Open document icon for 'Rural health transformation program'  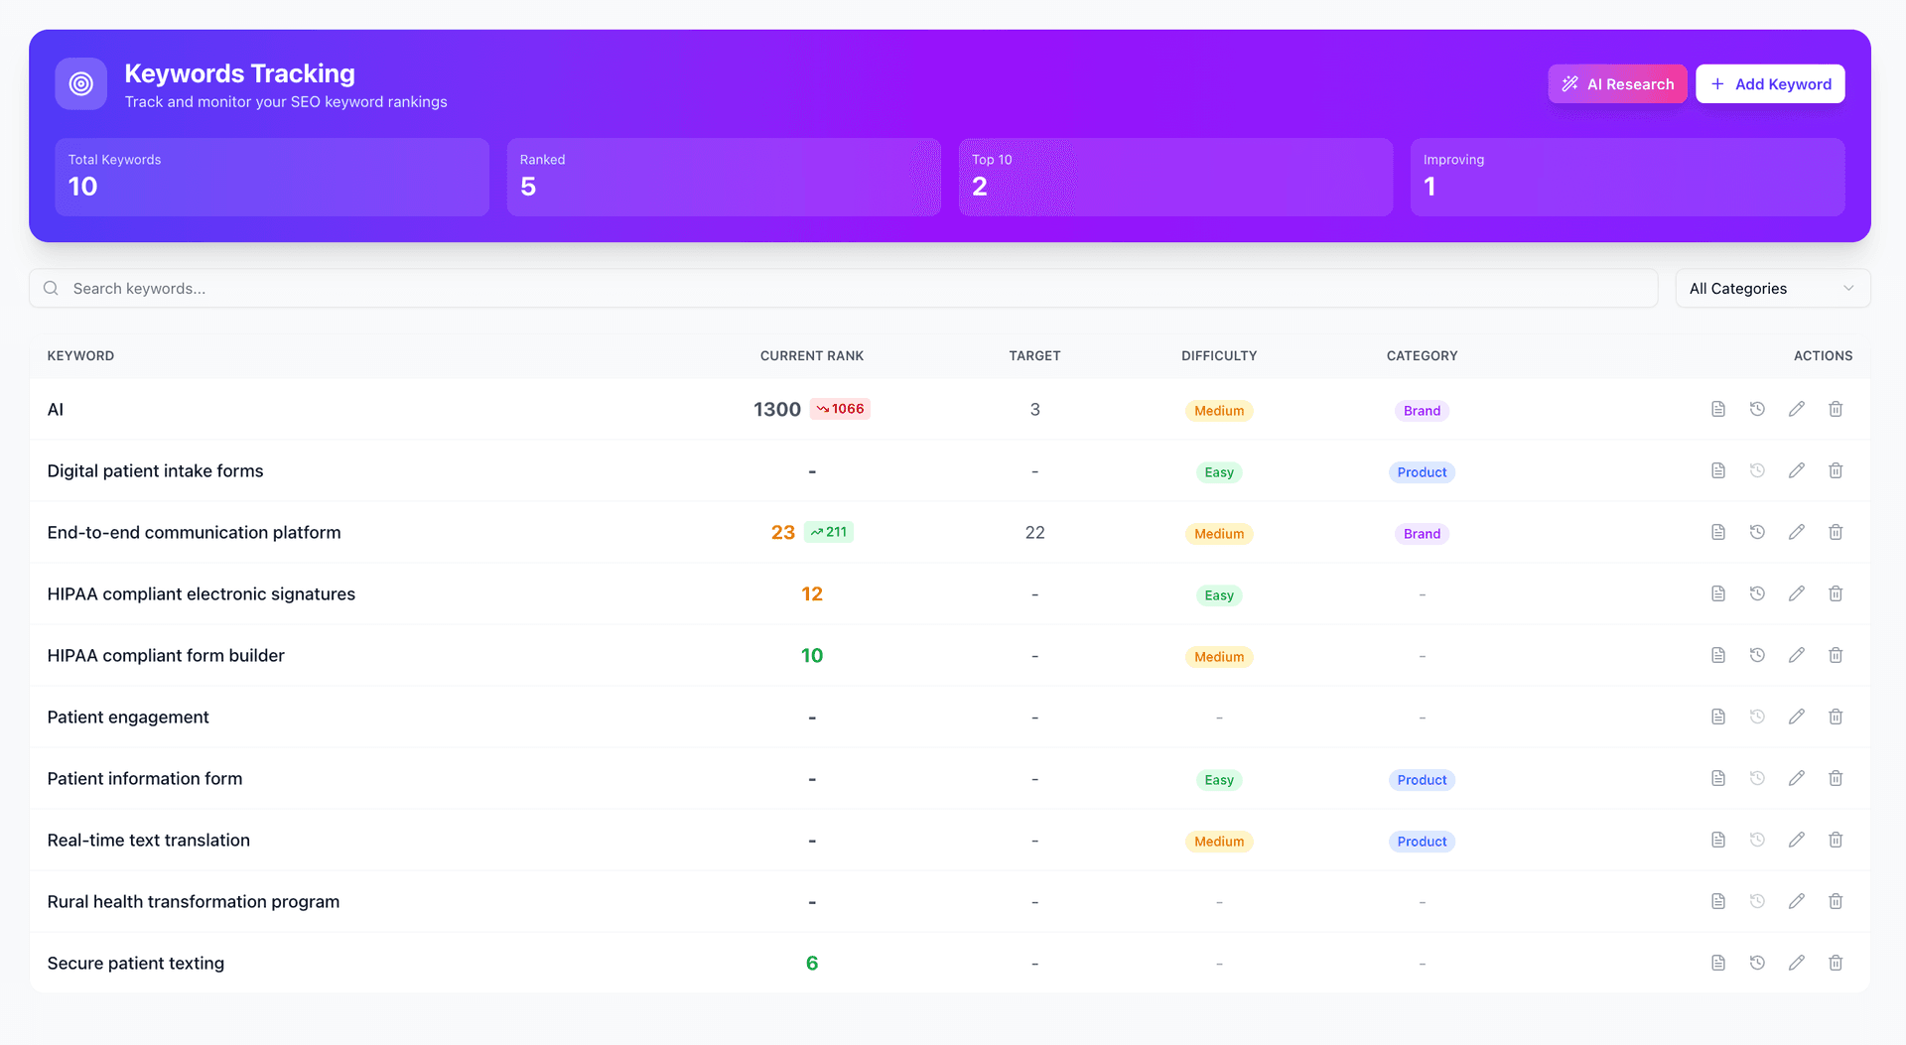pyautogui.click(x=1718, y=901)
